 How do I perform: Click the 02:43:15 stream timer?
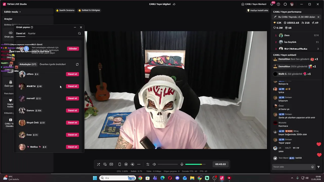[220, 164]
